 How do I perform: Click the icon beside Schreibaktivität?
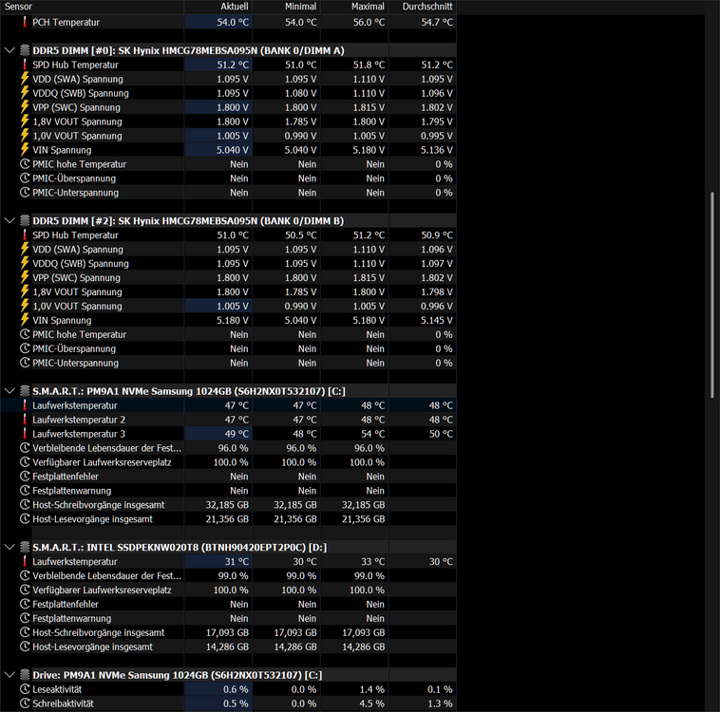pyautogui.click(x=25, y=704)
